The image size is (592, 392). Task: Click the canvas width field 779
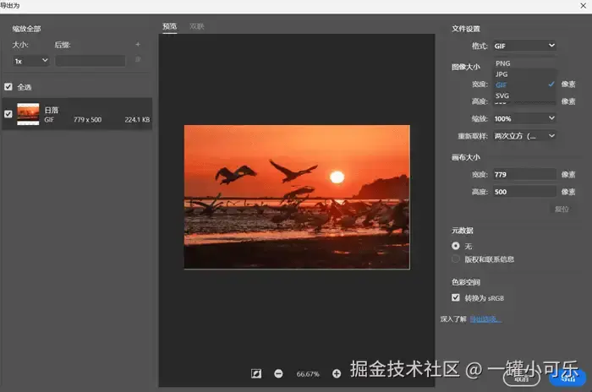point(524,174)
